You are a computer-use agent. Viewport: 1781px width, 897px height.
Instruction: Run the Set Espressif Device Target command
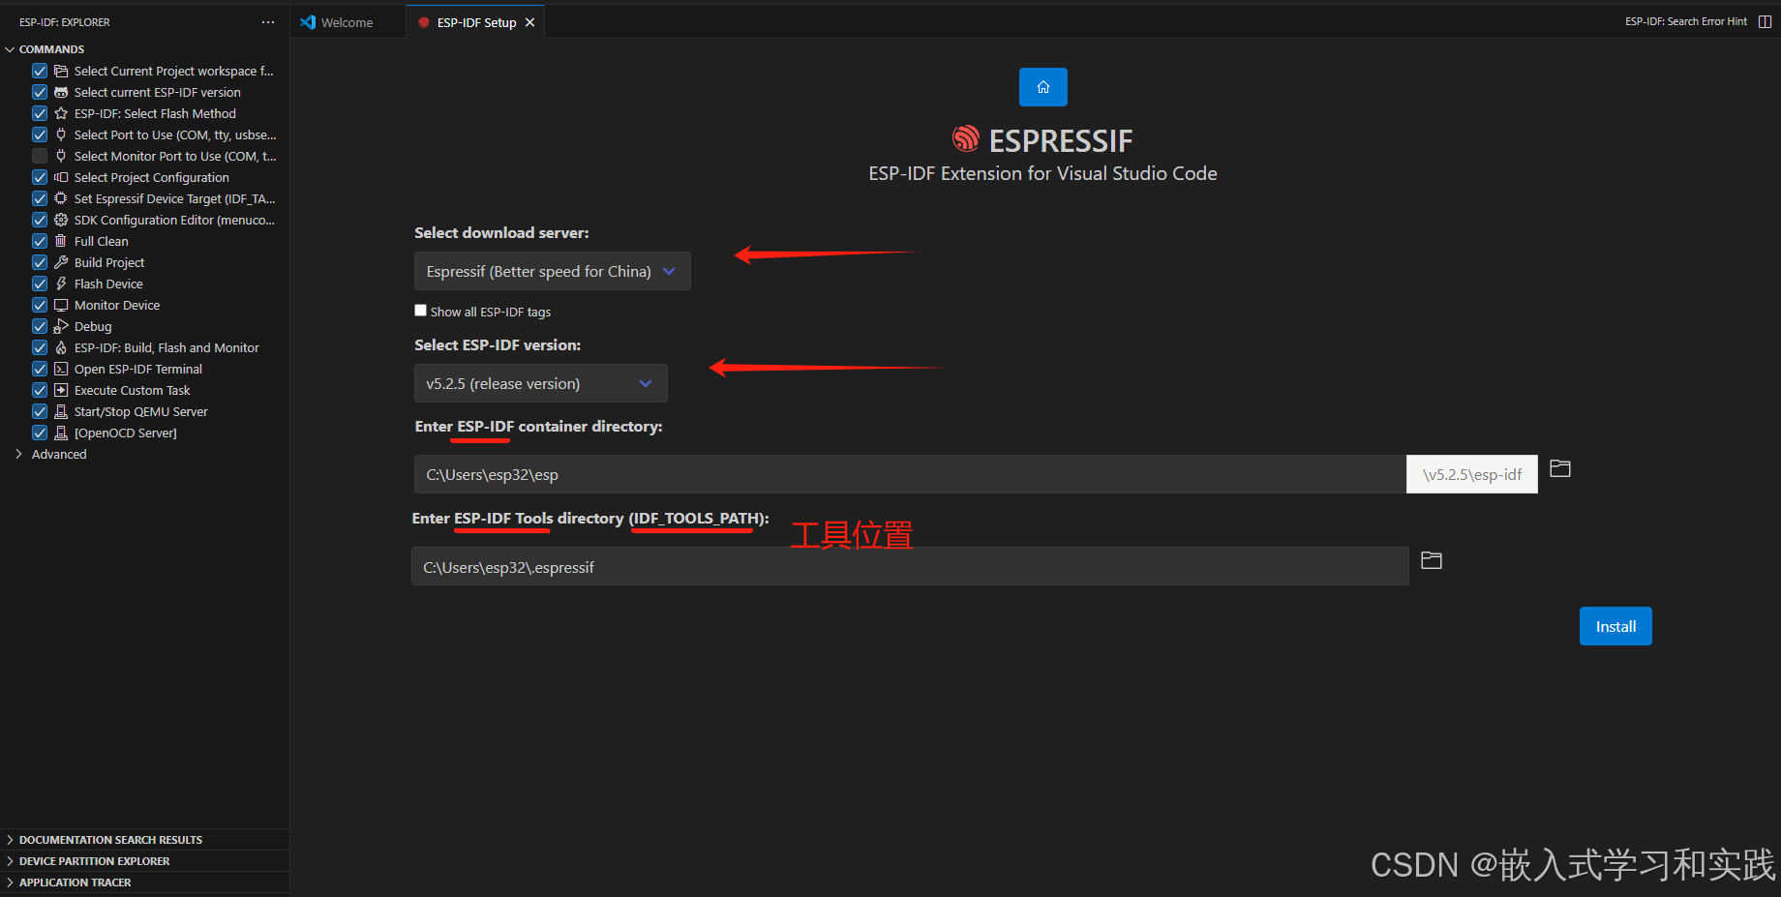174,198
